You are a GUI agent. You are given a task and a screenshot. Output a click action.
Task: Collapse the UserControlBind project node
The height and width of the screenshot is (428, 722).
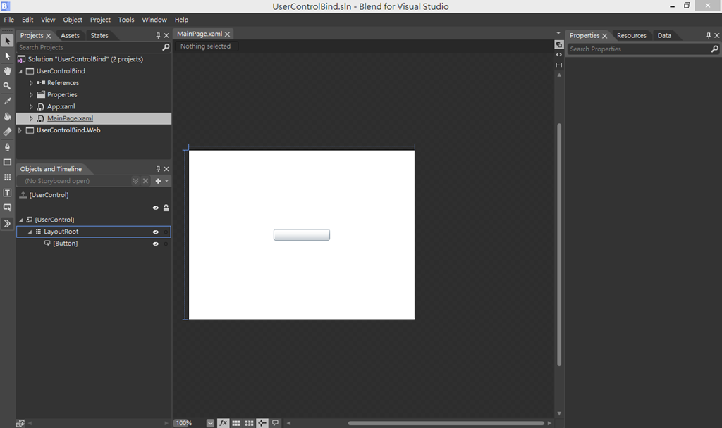click(20, 71)
